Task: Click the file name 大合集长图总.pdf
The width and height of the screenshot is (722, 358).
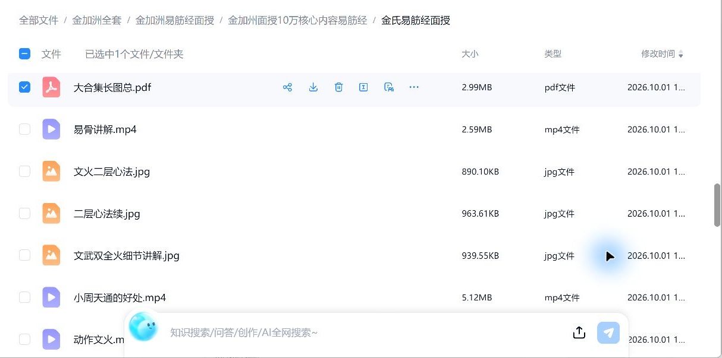Action: point(112,87)
